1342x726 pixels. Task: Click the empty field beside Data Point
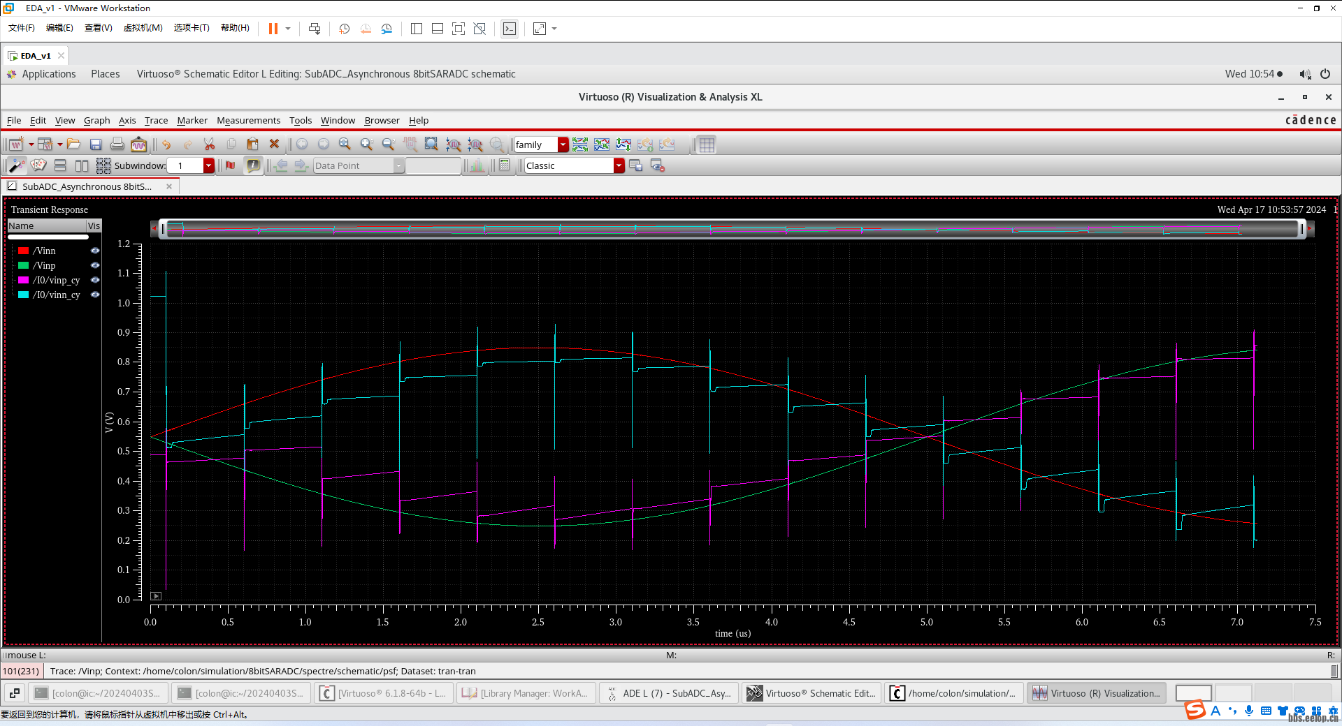tap(433, 165)
